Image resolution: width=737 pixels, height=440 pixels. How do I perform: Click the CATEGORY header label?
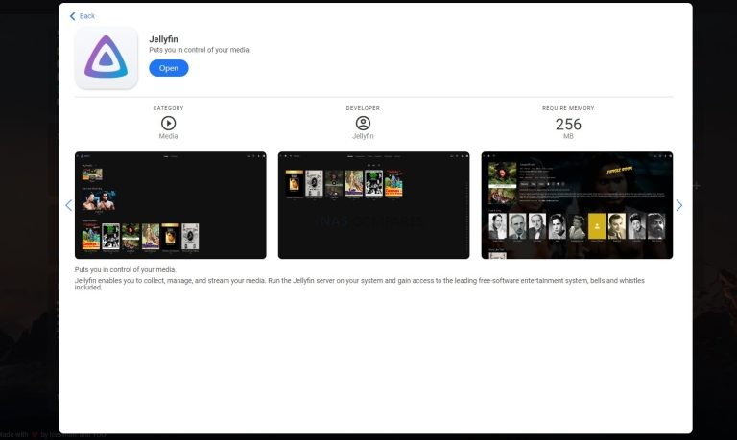[168, 108]
